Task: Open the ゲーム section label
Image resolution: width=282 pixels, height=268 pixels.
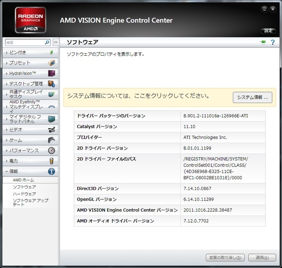Action: pos(16,140)
